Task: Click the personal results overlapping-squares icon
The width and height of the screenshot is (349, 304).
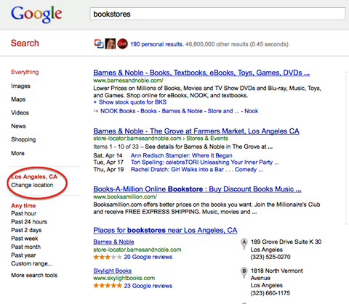Action: [x=99, y=44]
